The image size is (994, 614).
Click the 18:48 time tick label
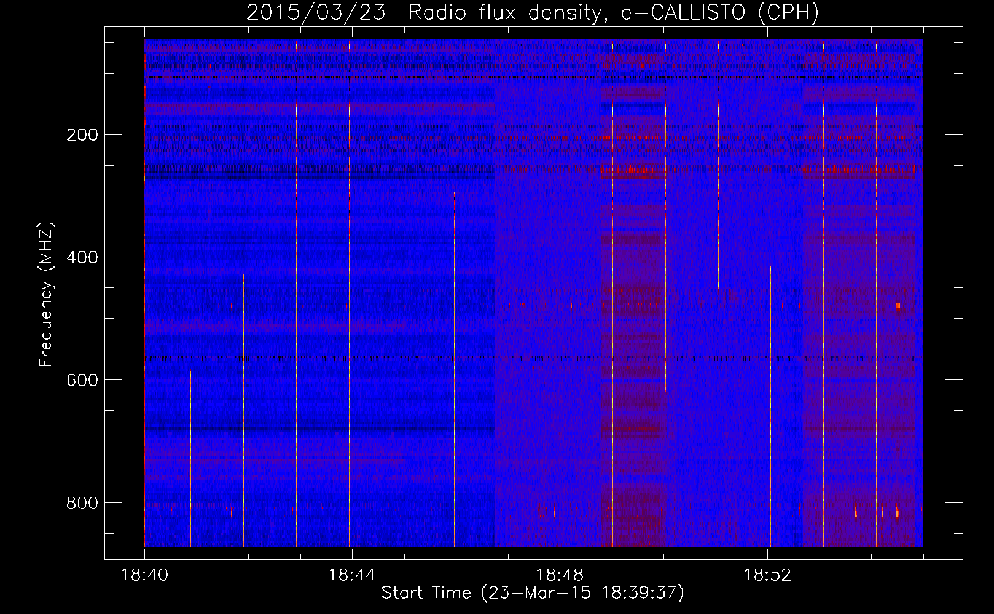pos(560,575)
